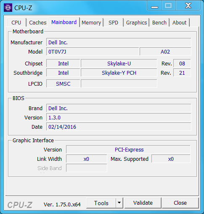Select the 'Skylake-Y PCH' southbridge value
The height and width of the screenshot is (214, 204).
[119, 73]
